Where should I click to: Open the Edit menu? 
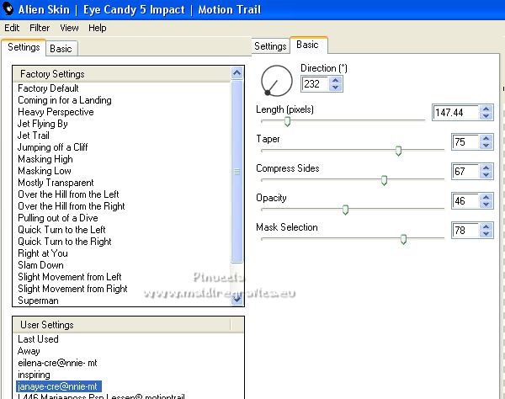click(x=12, y=28)
